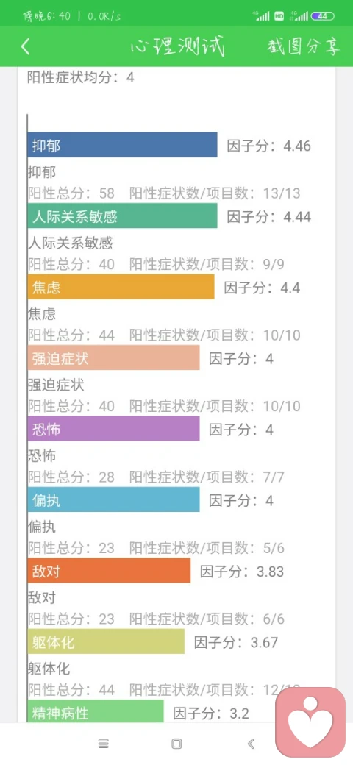Tap the Android home square icon
The image size is (353, 765).
point(176,744)
